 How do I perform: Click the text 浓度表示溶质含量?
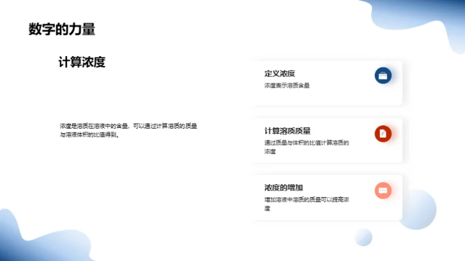287,85
